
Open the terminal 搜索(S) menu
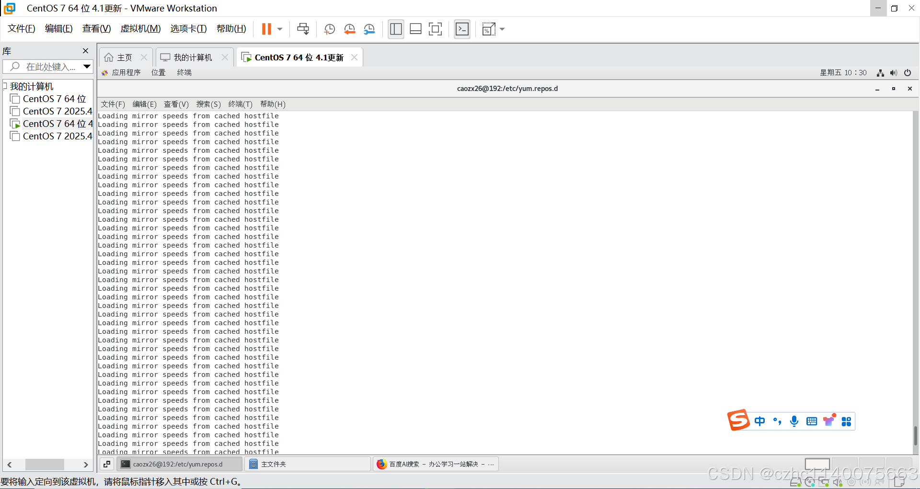click(x=208, y=104)
